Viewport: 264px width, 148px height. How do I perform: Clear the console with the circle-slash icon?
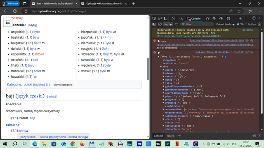[x=160, y=24]
